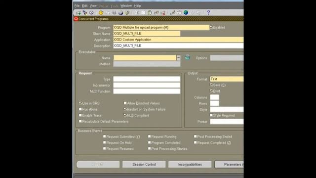Open the Window menu
The image size is (316, 178).
[x=126, y=6]
